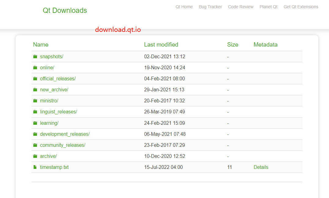329x198 pixels.
Task: Click the folder icon beside archive/
Action: 35,156
